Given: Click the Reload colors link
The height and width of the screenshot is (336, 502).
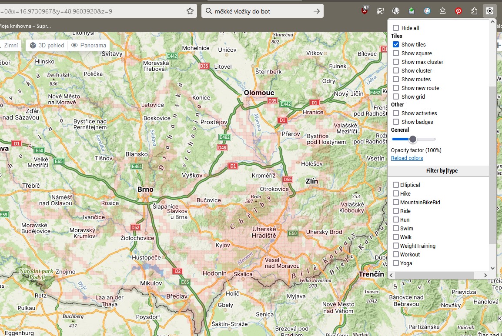Looking at the screenshot, I should [407, 158].
